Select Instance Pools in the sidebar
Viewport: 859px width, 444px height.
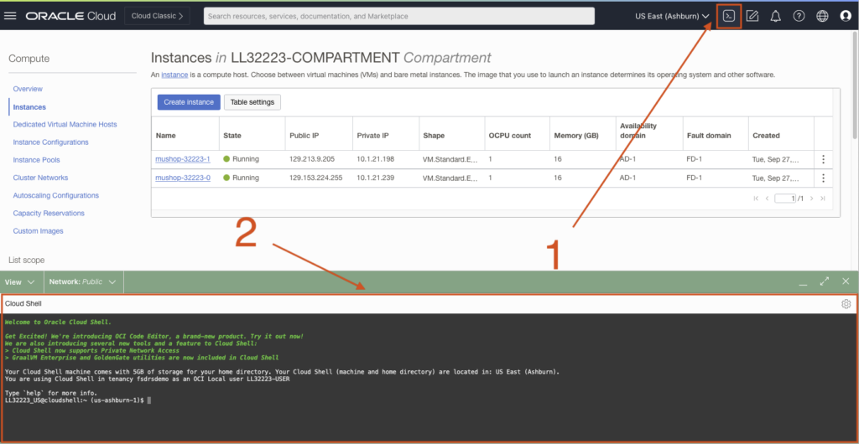(36, 160)
